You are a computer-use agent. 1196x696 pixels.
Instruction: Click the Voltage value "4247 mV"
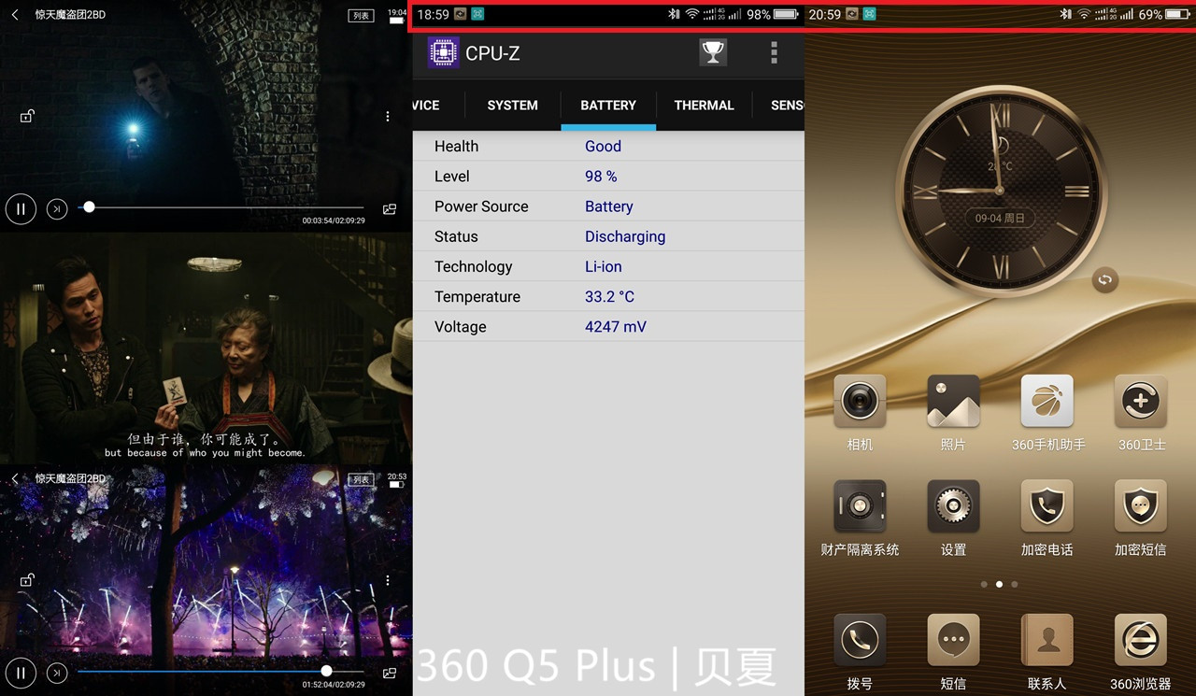616,327
